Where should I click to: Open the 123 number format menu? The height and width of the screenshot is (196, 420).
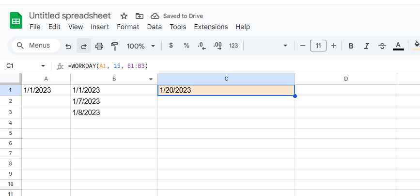pyautogui.click(x=233, y=46)
